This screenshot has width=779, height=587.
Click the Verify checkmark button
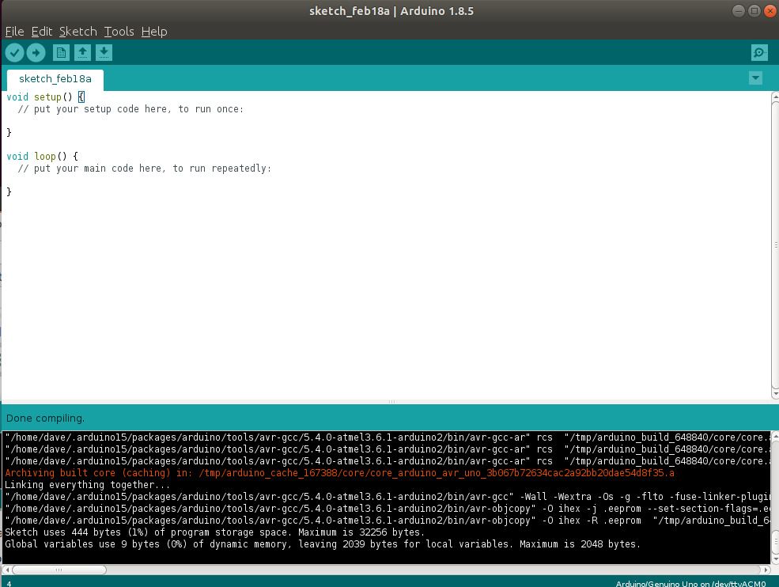pyautogui.click(x=15, y=53)
